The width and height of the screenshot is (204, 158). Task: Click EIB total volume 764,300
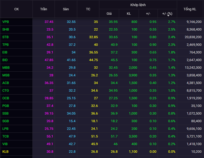click(x=195, y=52)
